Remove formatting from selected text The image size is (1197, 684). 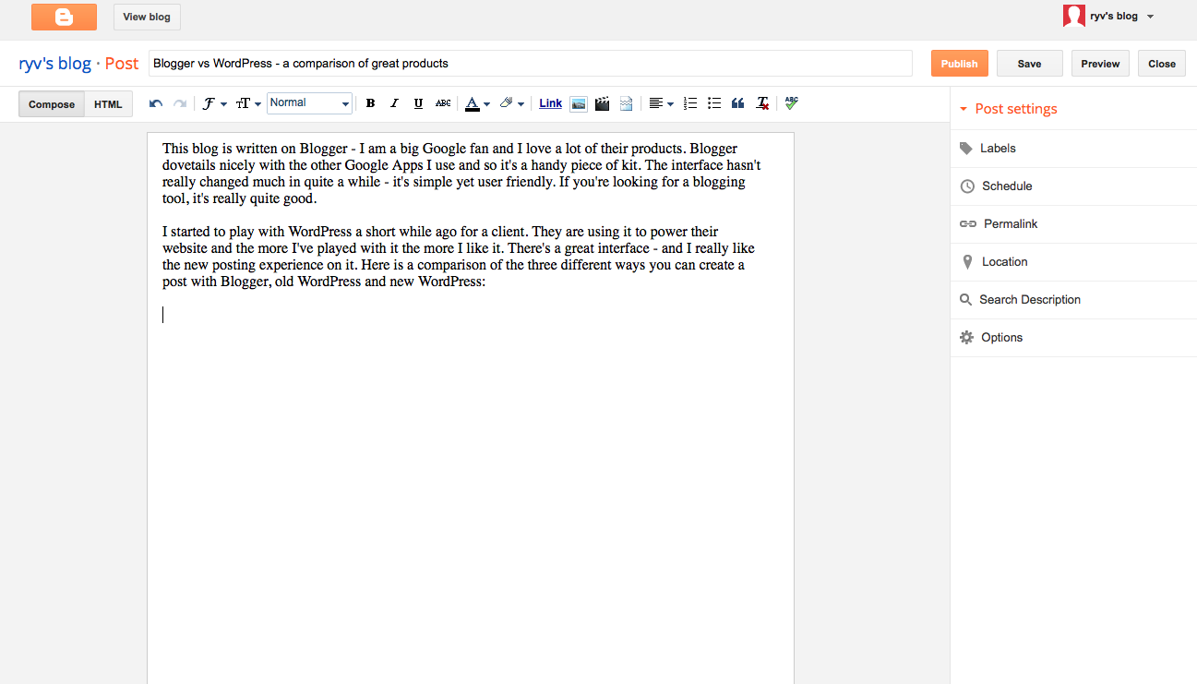click(762, 103)
